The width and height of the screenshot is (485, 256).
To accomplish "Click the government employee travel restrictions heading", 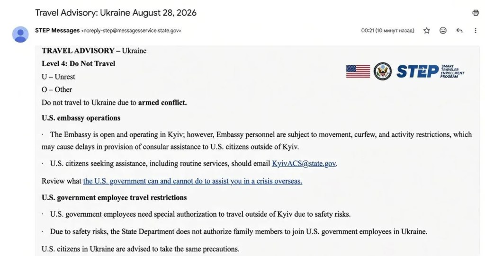I will (x=114, y=198).
